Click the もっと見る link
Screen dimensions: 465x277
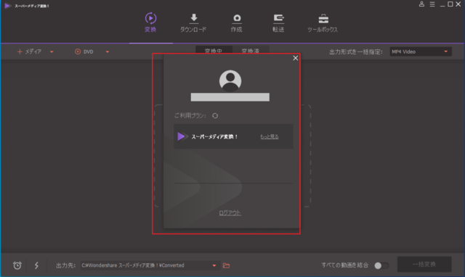point(270,136)
